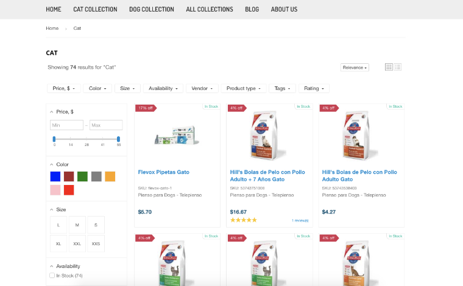
Task: Collapse the Availability filter panel chevron
Action: coord(52,267)
